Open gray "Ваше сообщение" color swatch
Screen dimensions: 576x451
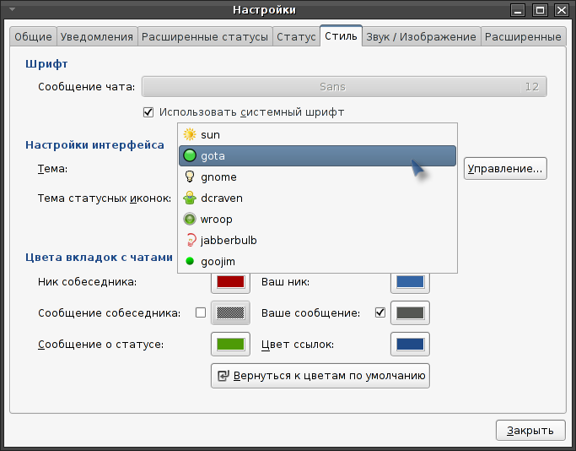pos(410,312)
